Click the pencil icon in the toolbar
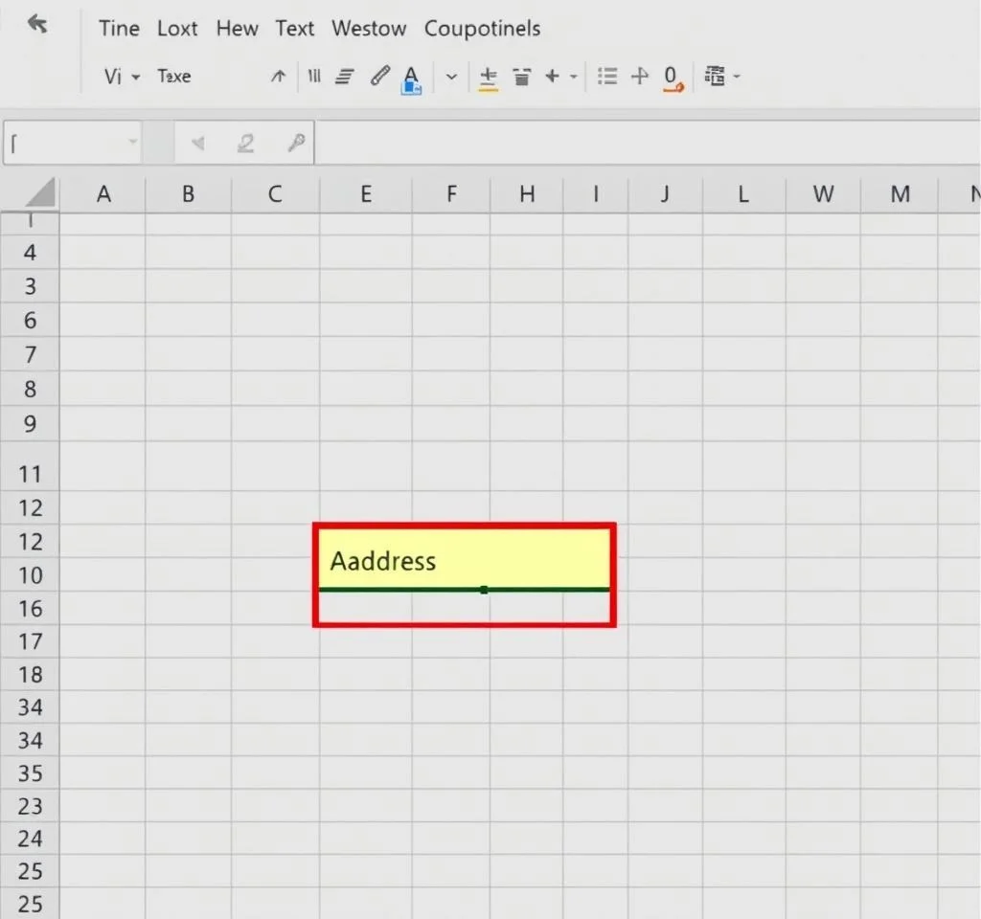The image size is (981, 919). tap(380, 77)
